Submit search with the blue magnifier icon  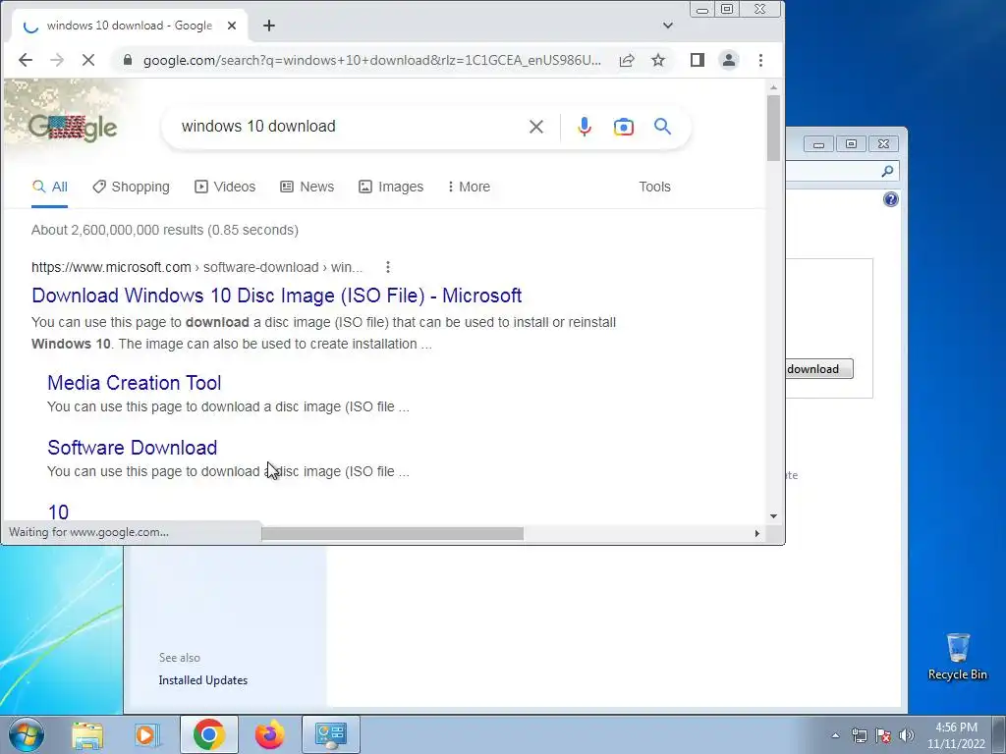tap(663, 127)
